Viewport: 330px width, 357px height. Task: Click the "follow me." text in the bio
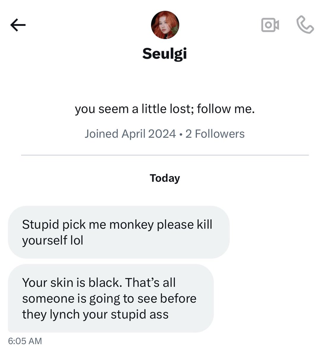226,109
